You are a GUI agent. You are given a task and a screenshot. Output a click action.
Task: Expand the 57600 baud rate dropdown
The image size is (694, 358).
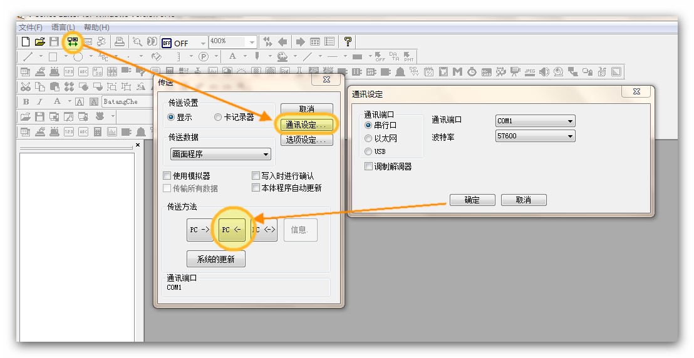click(x=535, y=136)
